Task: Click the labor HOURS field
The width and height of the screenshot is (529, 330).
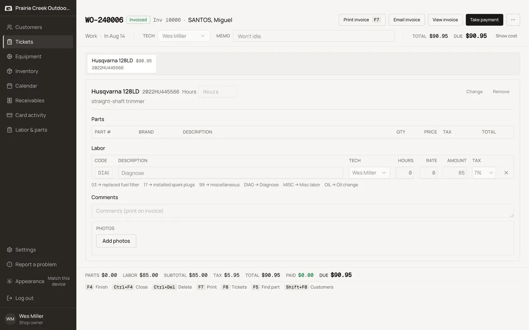Action: pyautogui.click(x=405, y=173)
